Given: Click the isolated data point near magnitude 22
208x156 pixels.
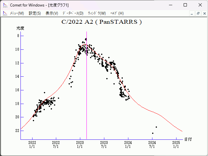Looking at the screenshot, I should pyautogui.click(x=153, y=133).
